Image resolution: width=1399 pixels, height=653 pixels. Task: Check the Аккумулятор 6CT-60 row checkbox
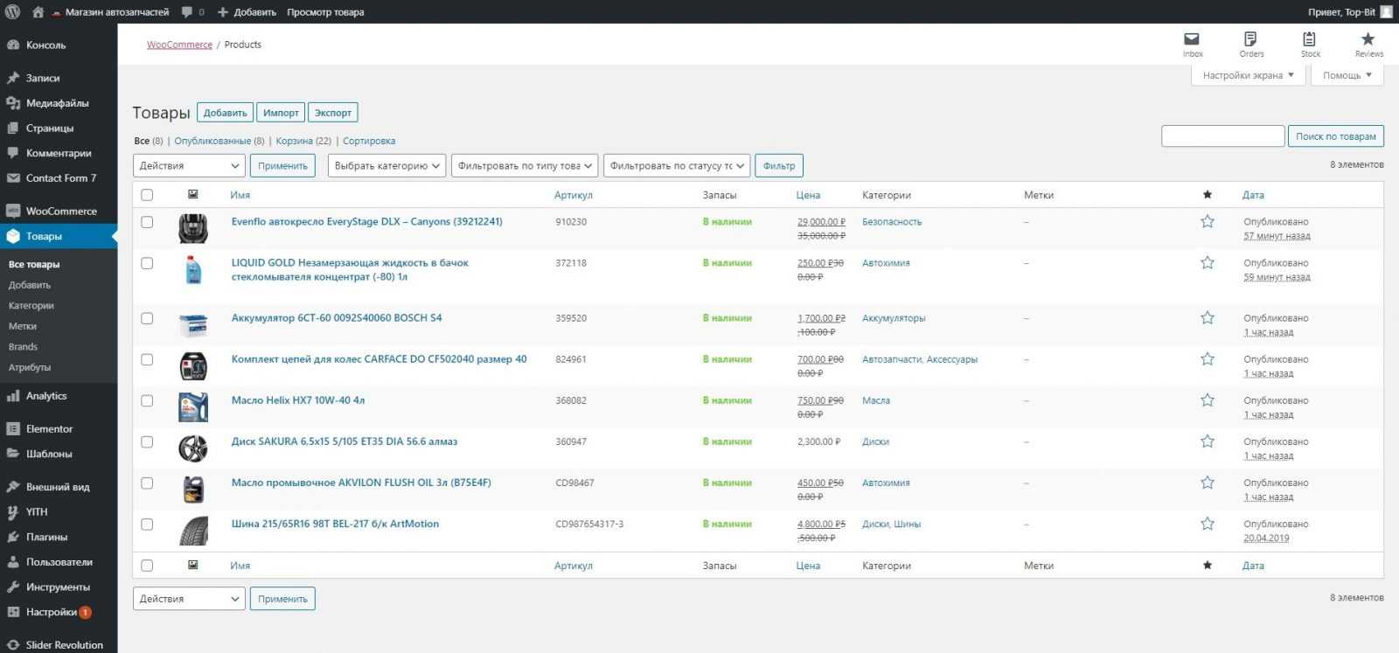[147, 318]
